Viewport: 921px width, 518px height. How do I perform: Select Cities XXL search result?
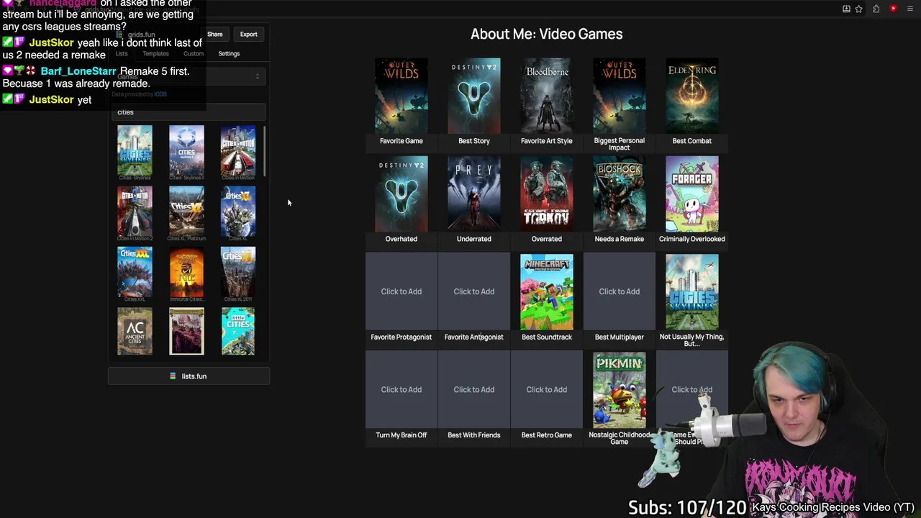[135, 274]
